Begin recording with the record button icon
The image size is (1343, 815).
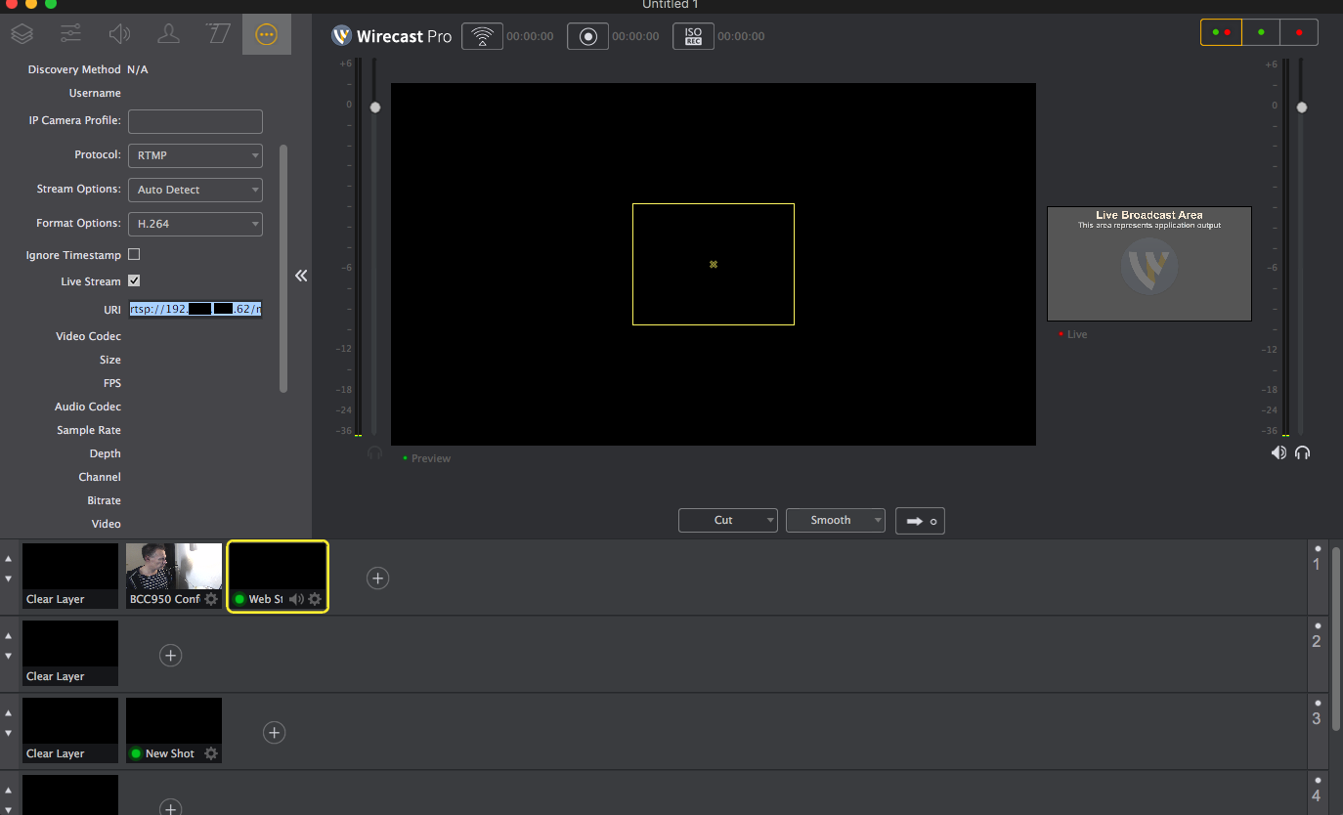coord(587,36)
